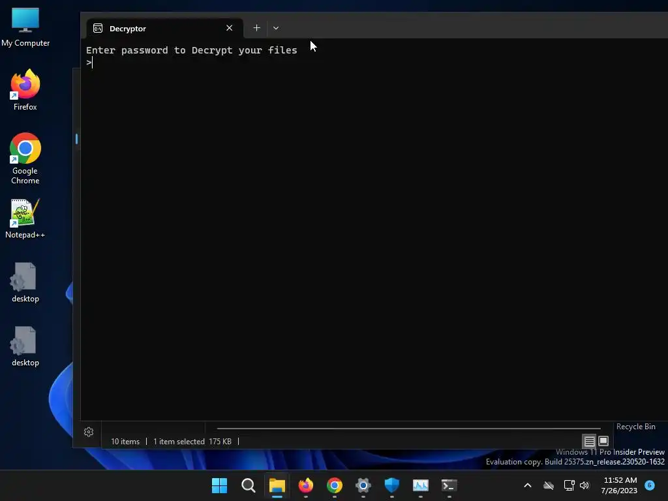Select the upper desktop file icon
668x501 pixels.
pos(25,282)
